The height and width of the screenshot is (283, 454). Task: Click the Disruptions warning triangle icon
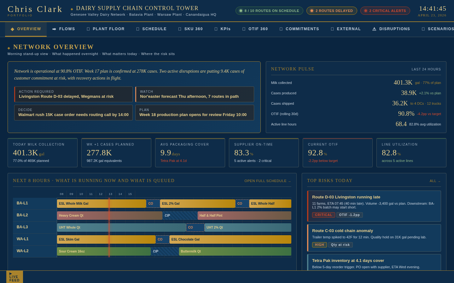tap(374, 29)
